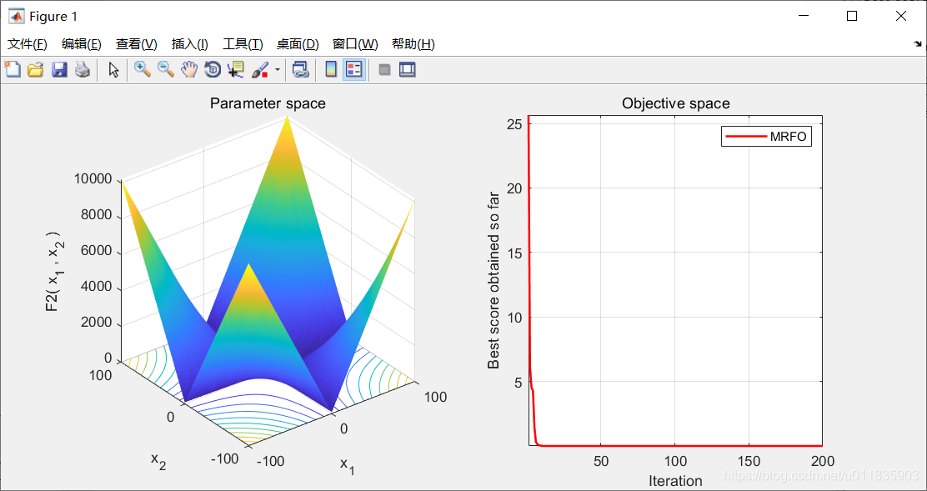The width and height of the screenshot is (927, 491).
Task: Click the Parameter space title
Action: 268,103
